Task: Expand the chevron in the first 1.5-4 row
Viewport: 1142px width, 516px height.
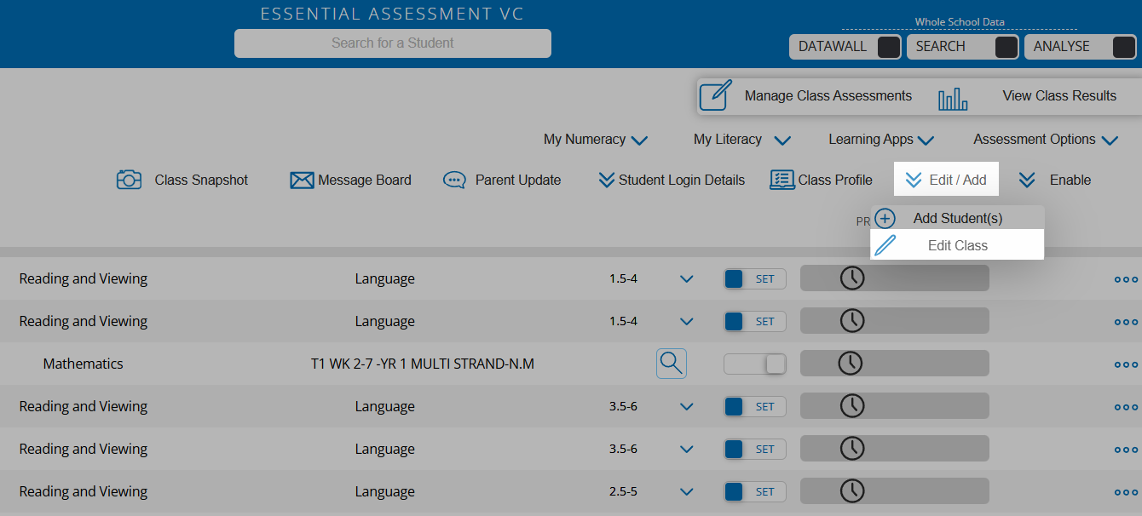Action: point(687,278)
